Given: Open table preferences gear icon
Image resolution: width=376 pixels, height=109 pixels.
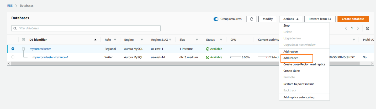Looking at the screenshot, I should pos(367,28).
